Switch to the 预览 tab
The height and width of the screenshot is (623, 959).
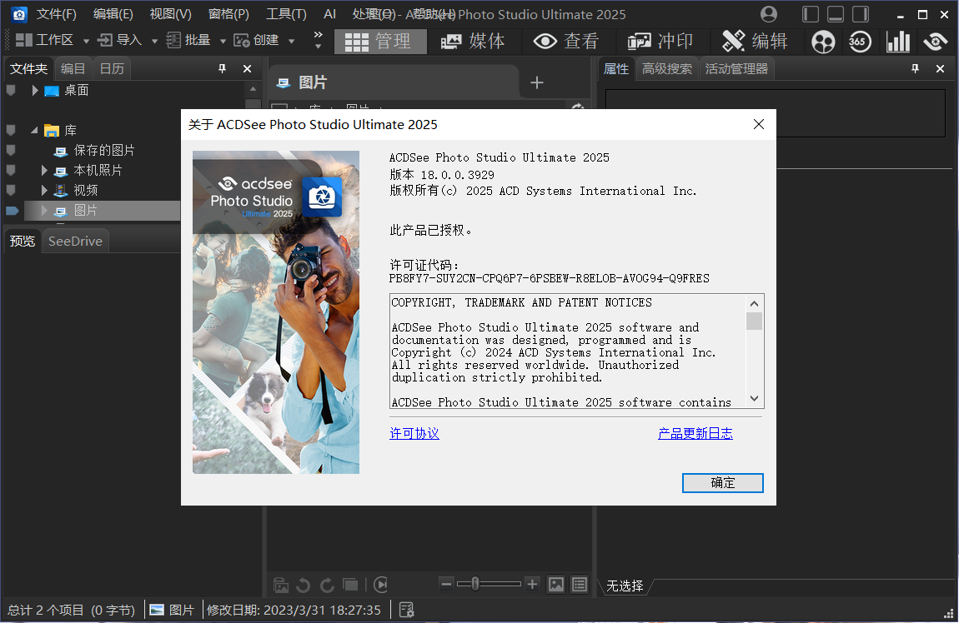23,242
